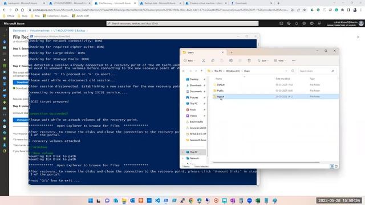Click Windows (H:) in Explorer address path
The image size is (365, 205).
point(233,71)
